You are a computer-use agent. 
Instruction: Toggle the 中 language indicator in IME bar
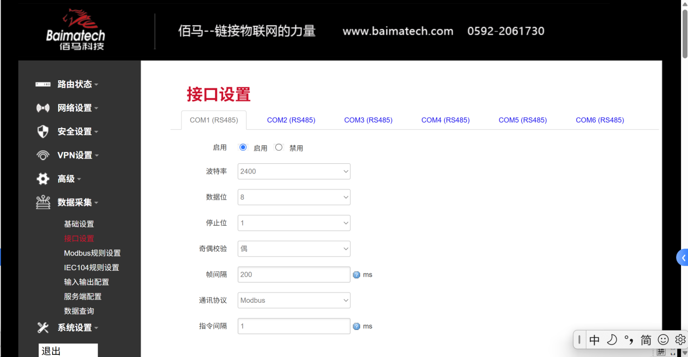tap(594, 339)
